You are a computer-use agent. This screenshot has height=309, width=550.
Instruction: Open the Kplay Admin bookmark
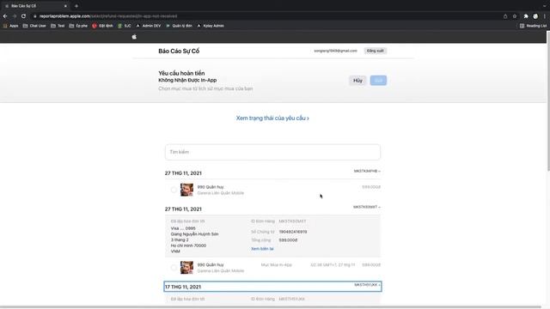point(211,26)
